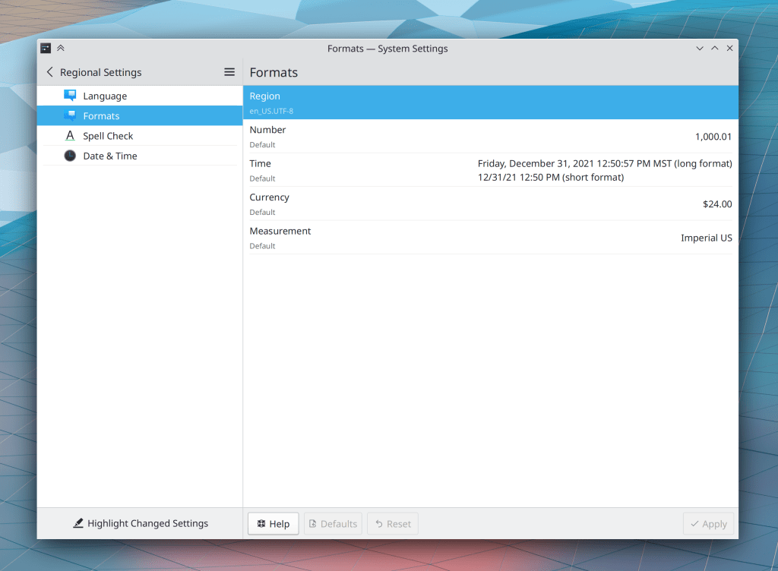
Task: Click the Language speech bubble icon
Action: [70, 96]
